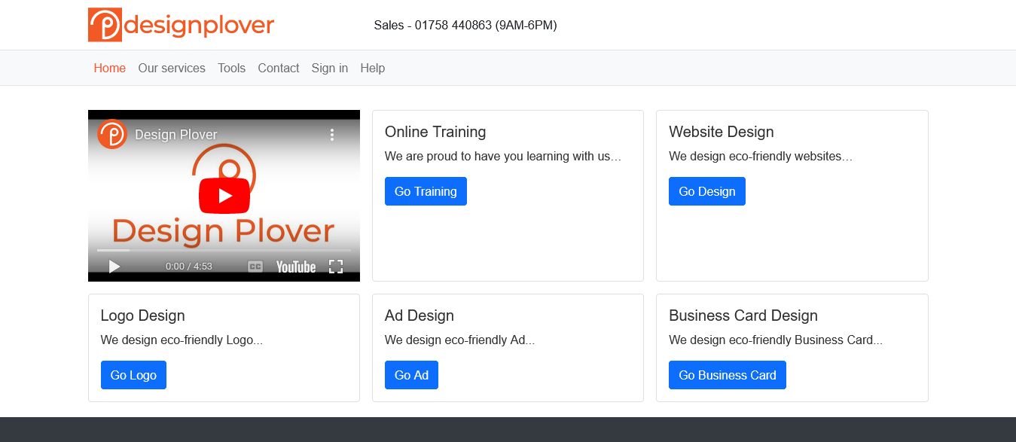The width and height of the screenshot is (1016, 442).
Task: Seek using the video progress bar
Action: (x=224, y=250)
